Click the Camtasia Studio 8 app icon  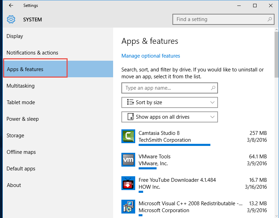coord(128,136)
